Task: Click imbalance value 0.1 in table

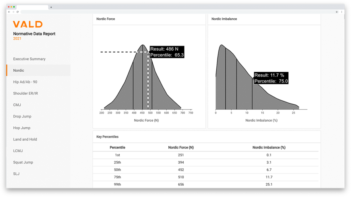Action: tap(269, 155)
